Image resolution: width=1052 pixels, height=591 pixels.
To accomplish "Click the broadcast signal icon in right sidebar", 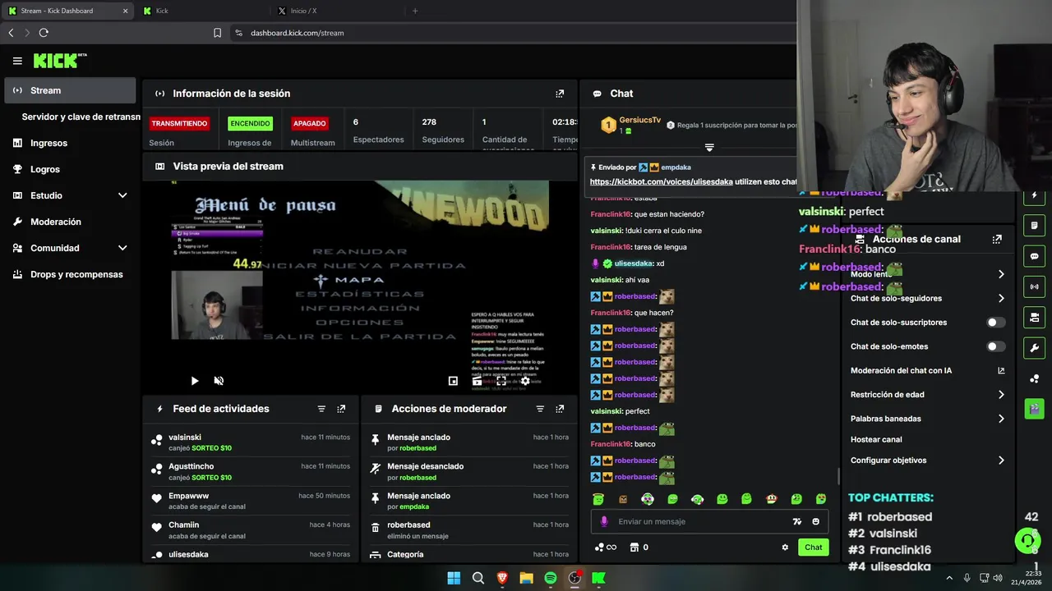I will [1034, 286].
